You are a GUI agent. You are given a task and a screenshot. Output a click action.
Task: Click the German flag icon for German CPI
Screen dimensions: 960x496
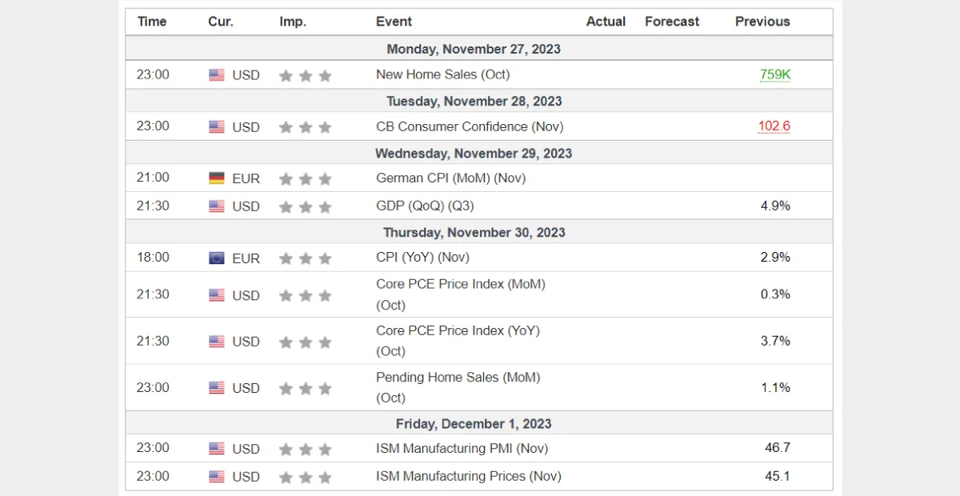click(x=217, y=178)
